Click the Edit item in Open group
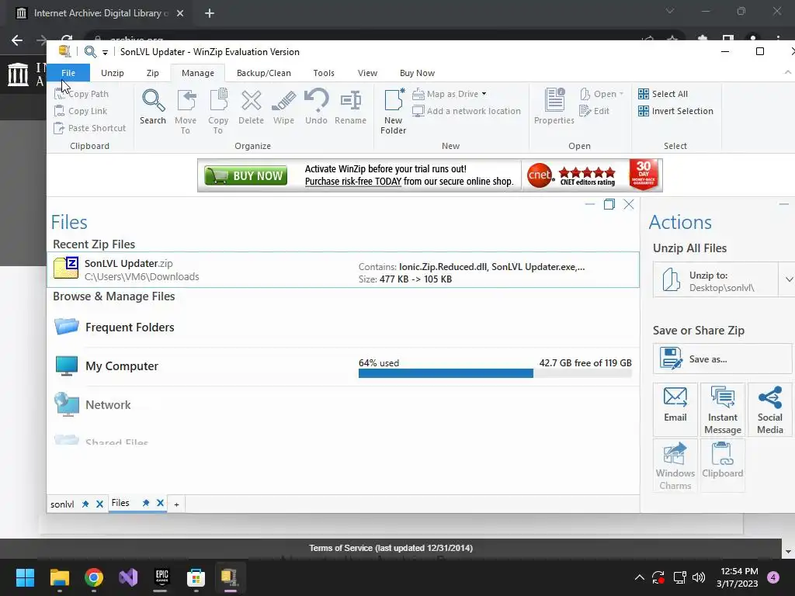This screenshot has height=596, width=795. (x=594, y=111)
